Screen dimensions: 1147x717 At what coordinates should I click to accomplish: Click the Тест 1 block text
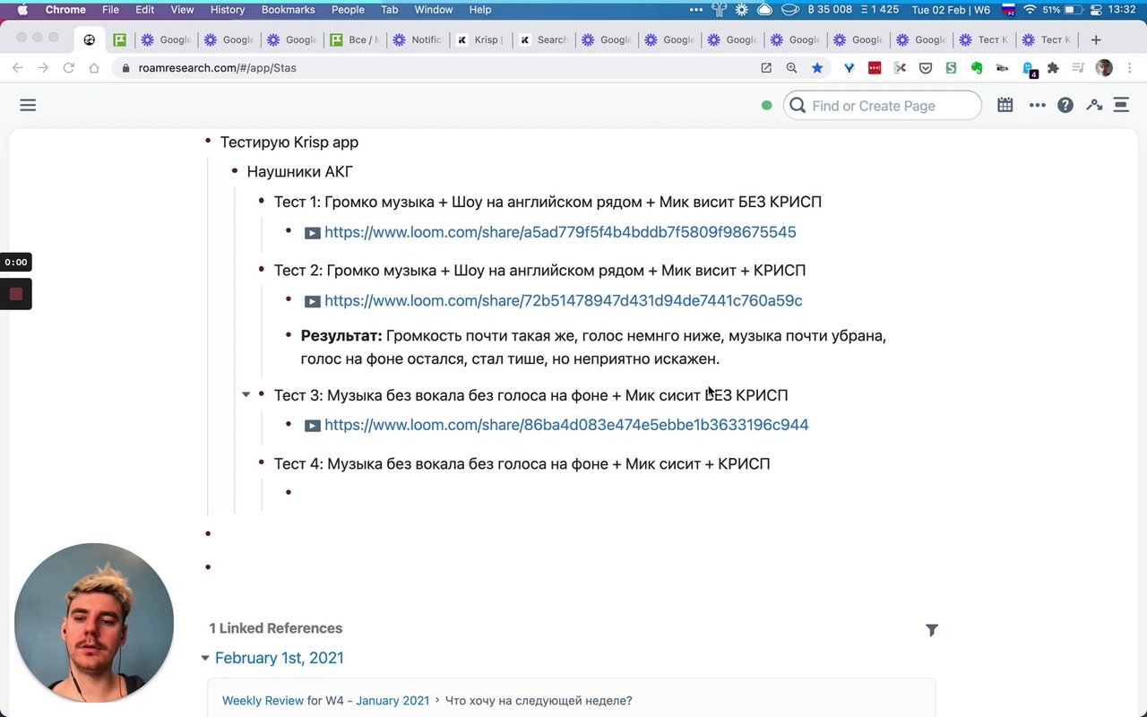coord(548,202)
